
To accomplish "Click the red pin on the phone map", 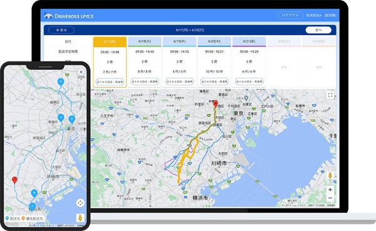I will [14, 180].
